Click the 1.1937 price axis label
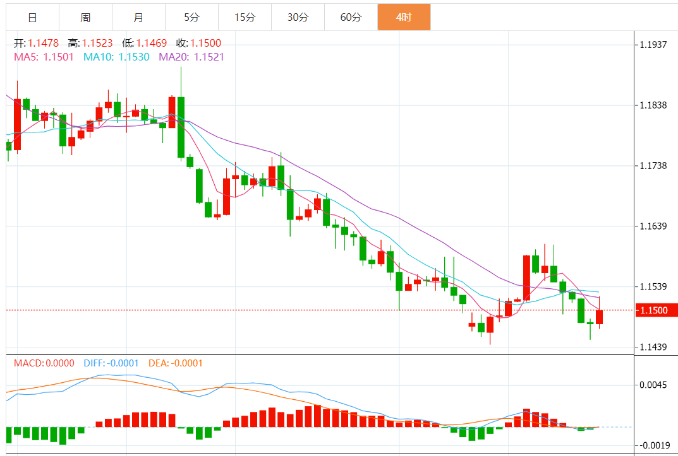678x456 pixels. coord(653,44)
